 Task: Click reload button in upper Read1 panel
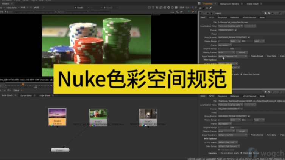(242, 52)
